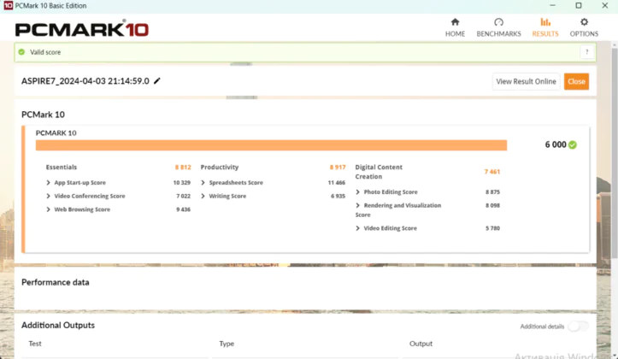Click the orange Close button
This screenshot has width=618, height=359.
point(576,81)
